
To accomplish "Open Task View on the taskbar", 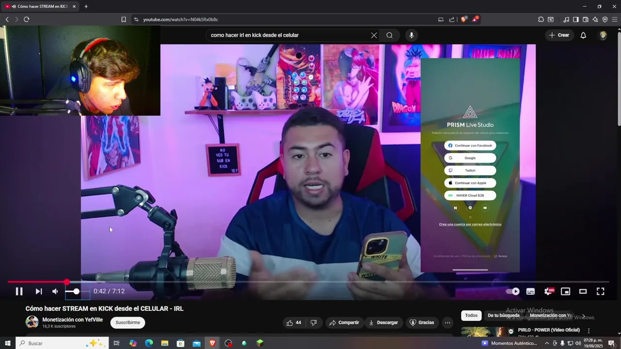I will (116, 343).
